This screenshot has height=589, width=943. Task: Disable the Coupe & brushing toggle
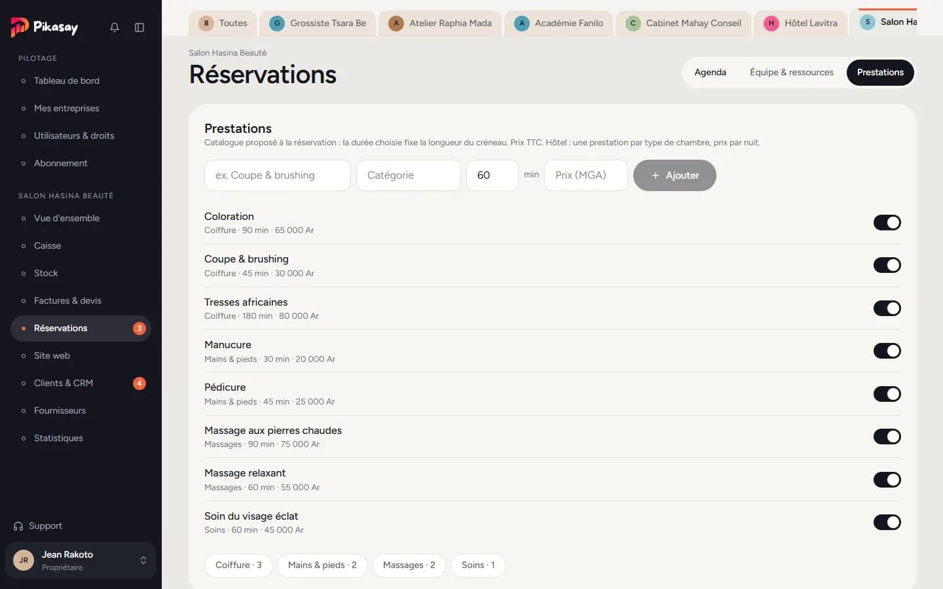pyautogui.click(x=887, y=265)
